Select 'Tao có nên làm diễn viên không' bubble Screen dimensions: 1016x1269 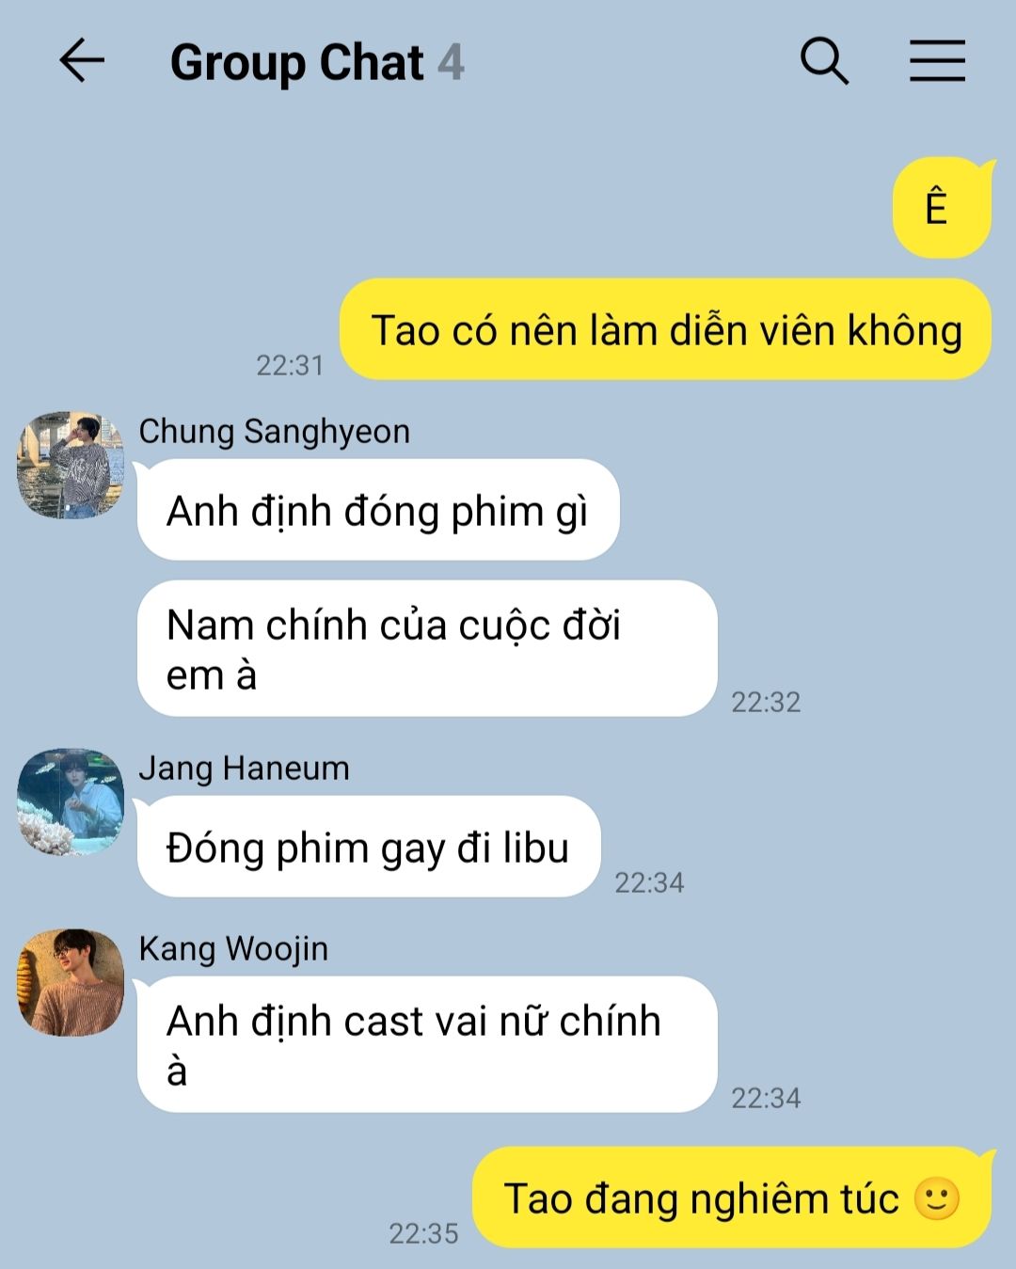tap(665, 329)
